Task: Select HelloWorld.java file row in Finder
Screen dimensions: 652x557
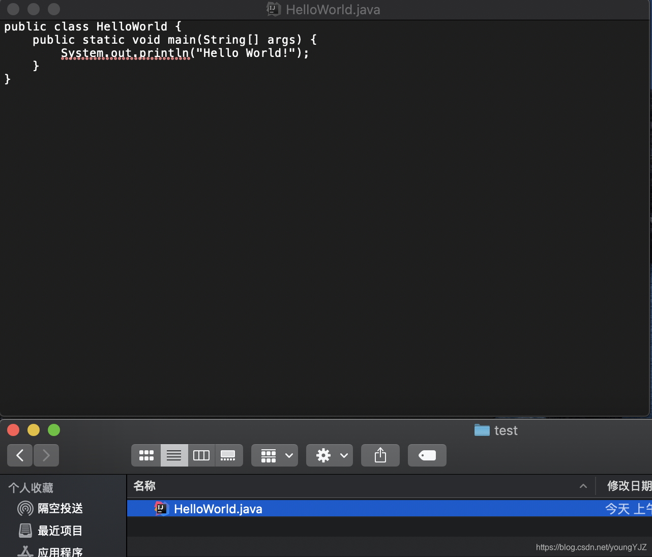Action: point(389,509)
